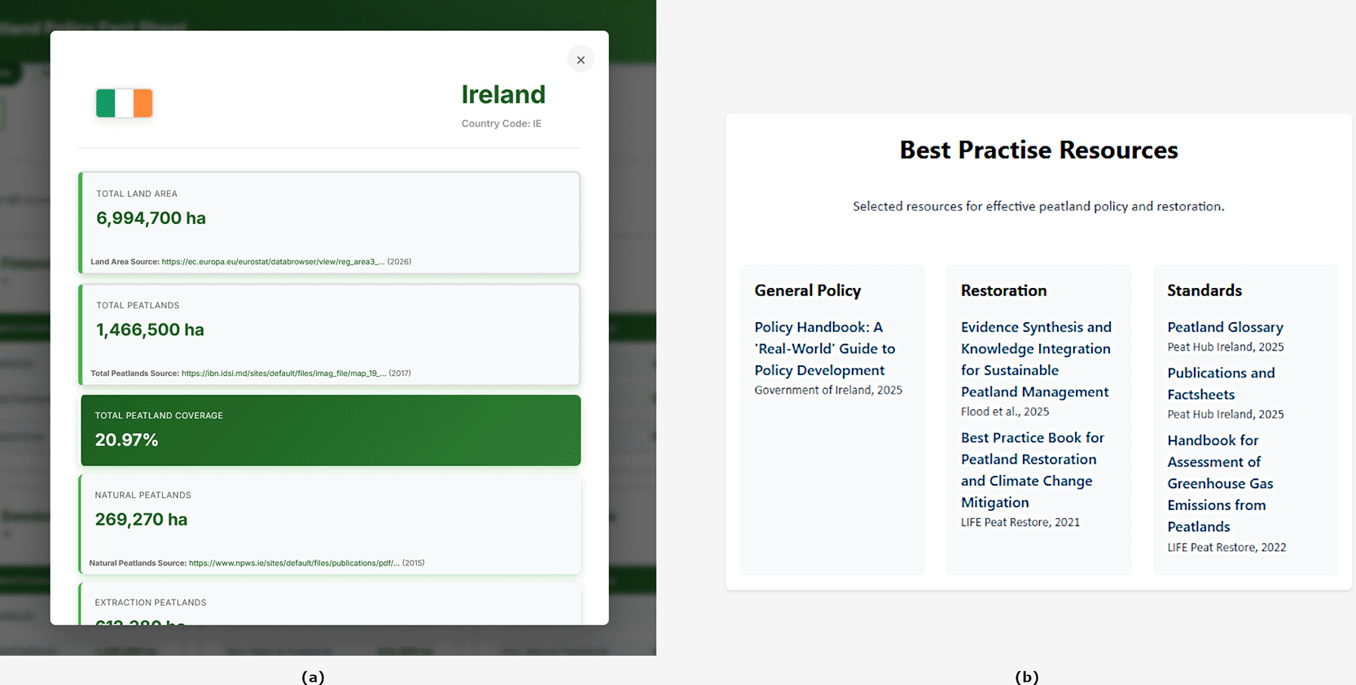1356x685 pixels.
Task: Click the General Policy column heading
Action: 807,290
